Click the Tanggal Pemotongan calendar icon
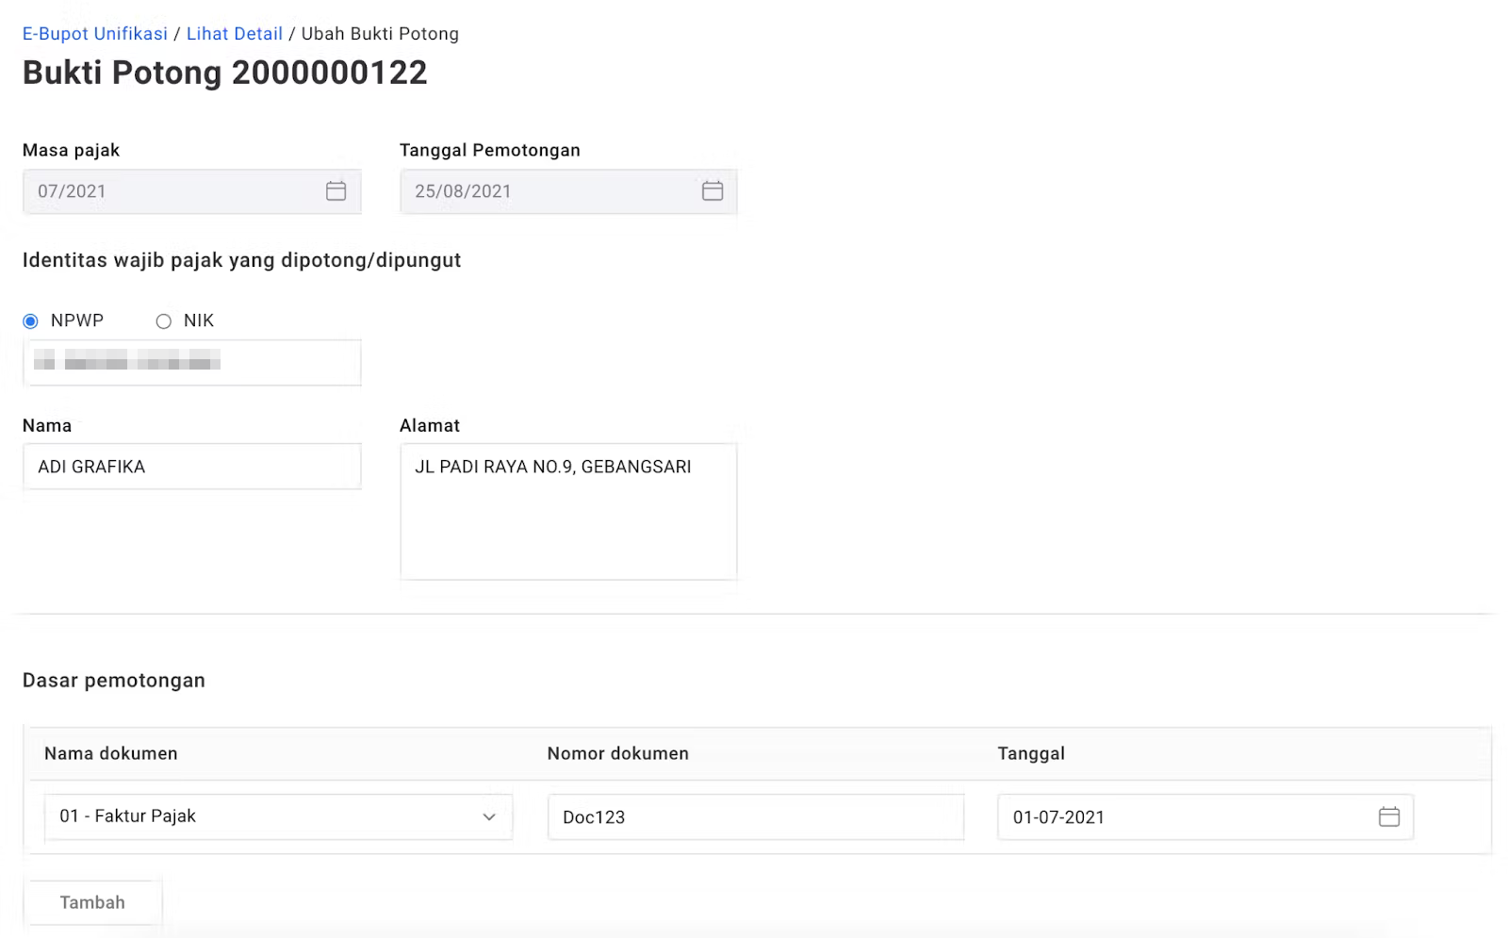Image resolution: width=1508 pixels, height=938 pixels. point(713,191)
